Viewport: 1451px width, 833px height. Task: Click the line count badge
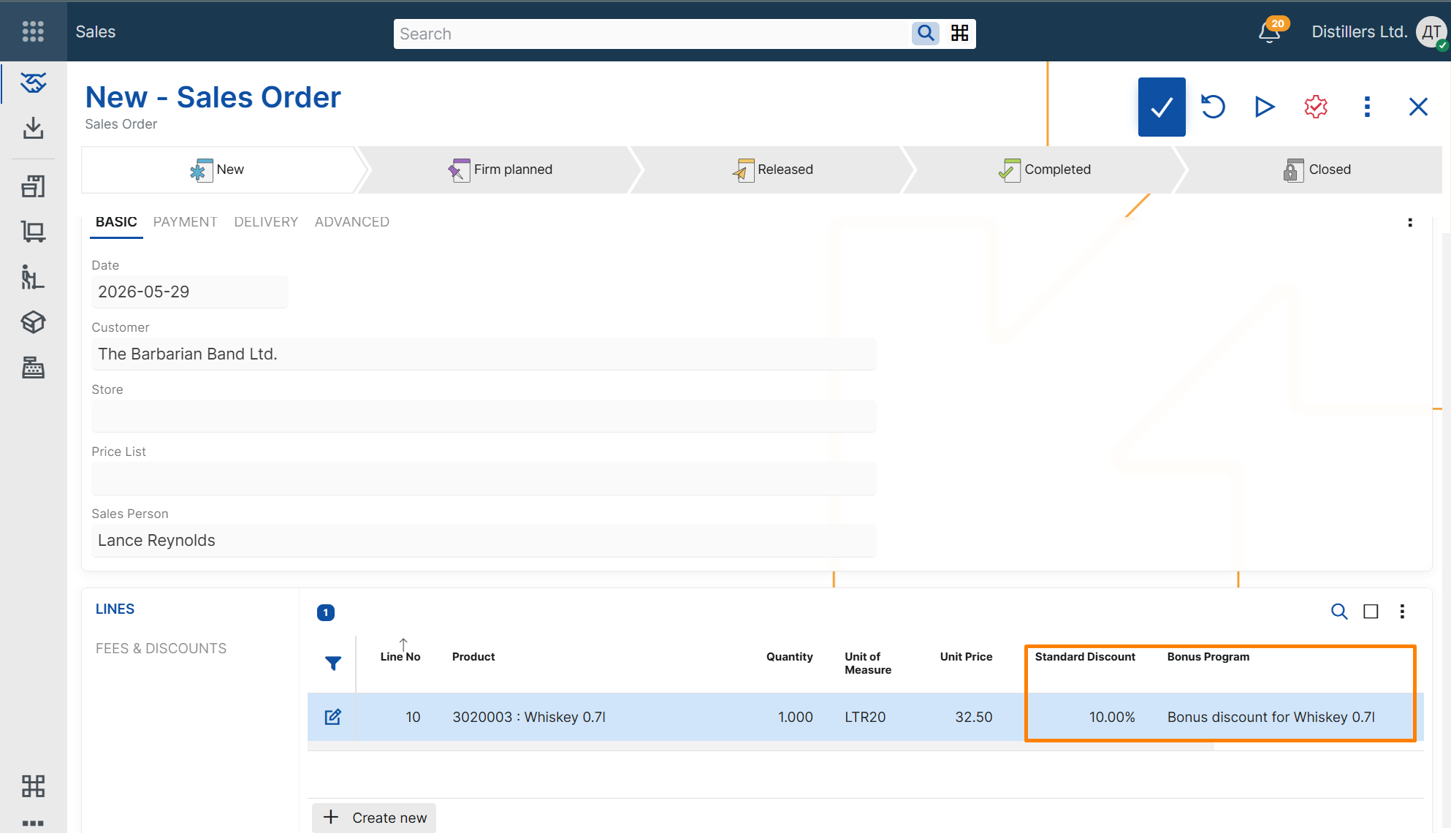pos(325,613)
